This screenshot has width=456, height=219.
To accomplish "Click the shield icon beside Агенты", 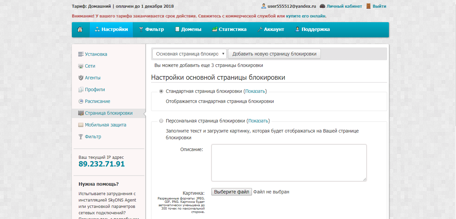I will point(81,78).
